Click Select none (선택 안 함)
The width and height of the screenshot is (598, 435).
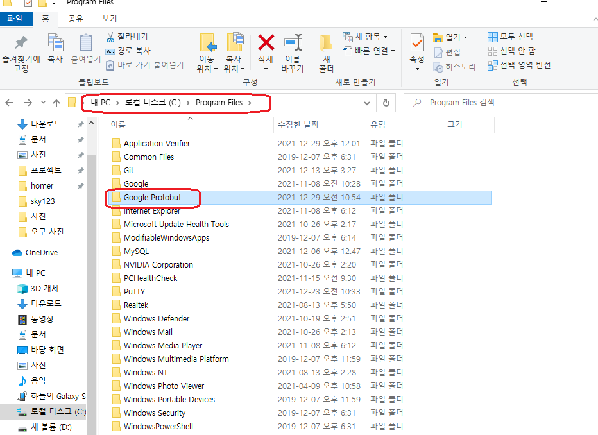511,51
